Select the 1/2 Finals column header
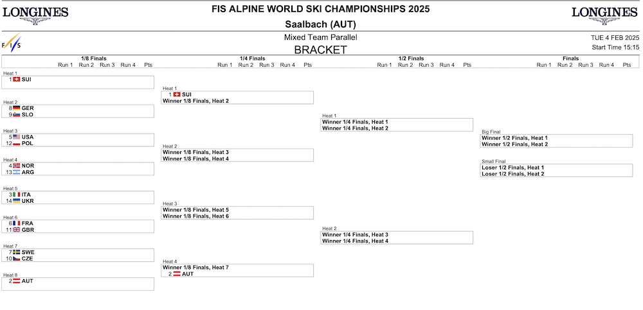Image resolution: width=643 pixels, height=310 pixels. 412,58
